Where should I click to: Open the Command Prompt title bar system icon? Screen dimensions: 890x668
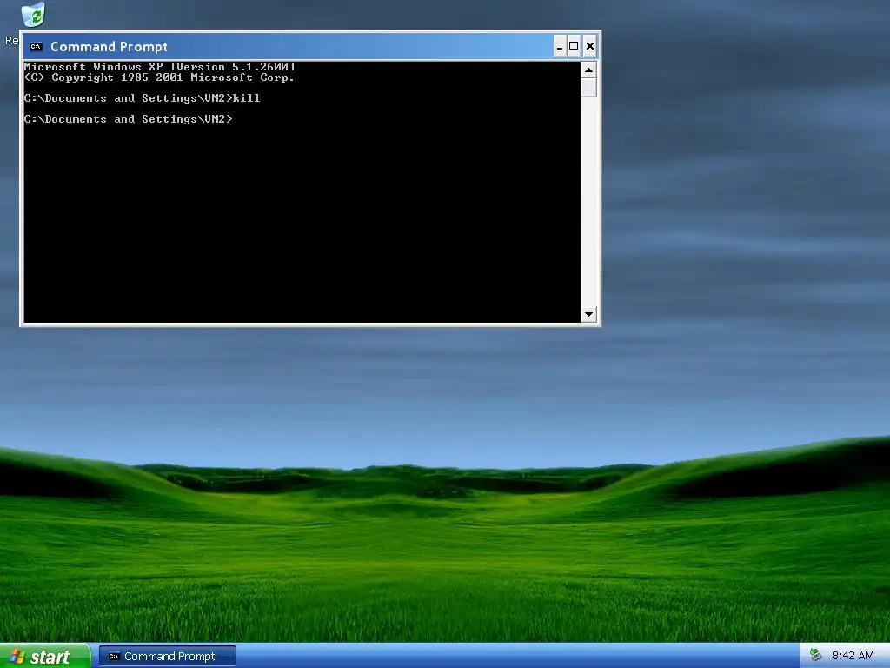point(37,47)
